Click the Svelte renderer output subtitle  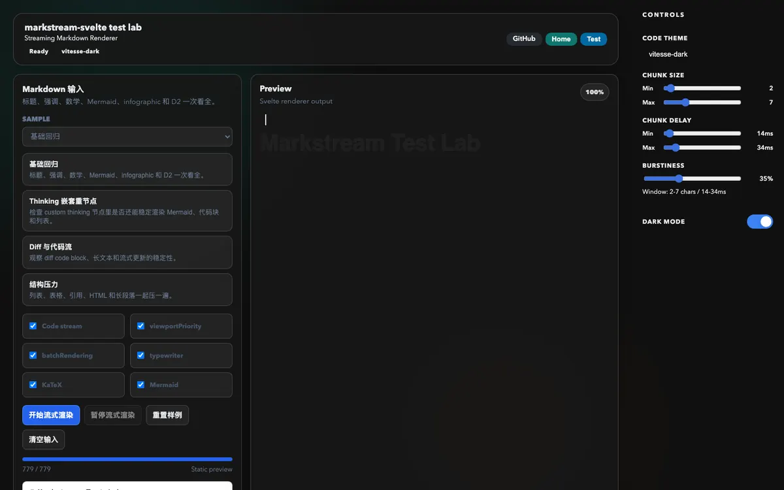[x=296, y=101]
